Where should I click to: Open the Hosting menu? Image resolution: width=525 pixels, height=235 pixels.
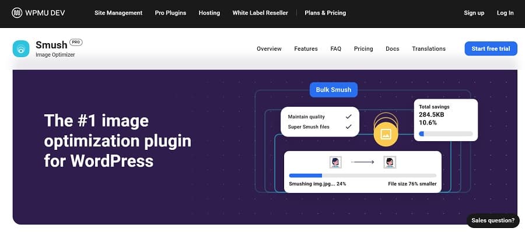pos(209,13)
